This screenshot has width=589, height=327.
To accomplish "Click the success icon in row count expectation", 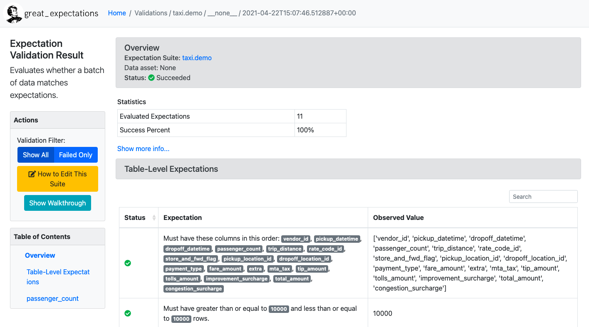I will (x=128, y=313).
